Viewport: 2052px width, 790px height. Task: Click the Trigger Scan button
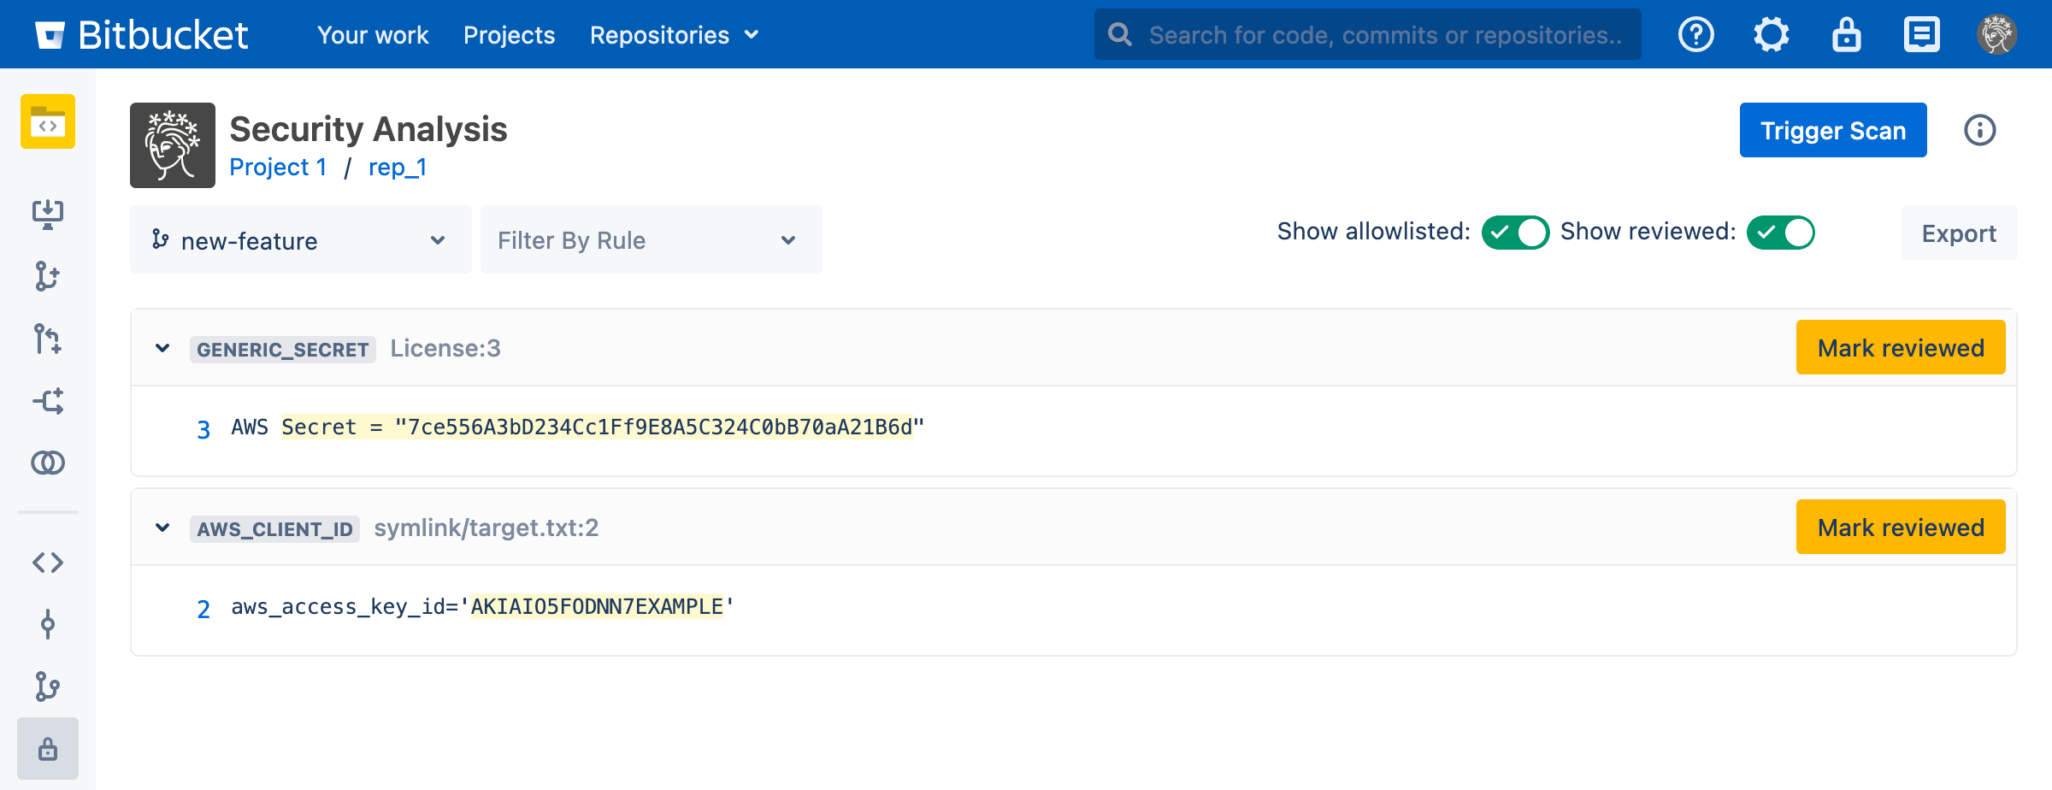[1832, 130]
